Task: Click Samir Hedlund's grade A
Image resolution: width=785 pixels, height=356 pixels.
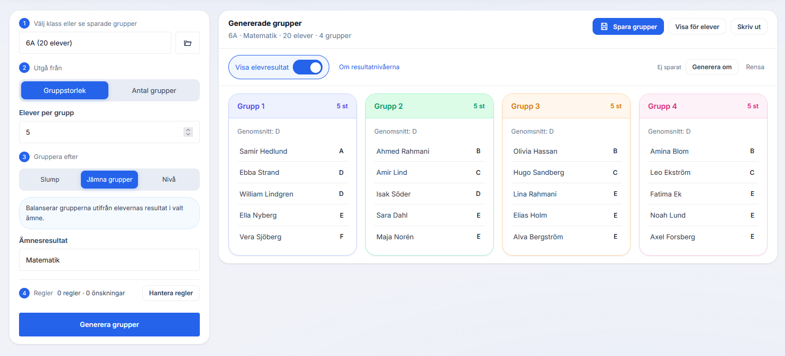Action: [x=341, y=151]
